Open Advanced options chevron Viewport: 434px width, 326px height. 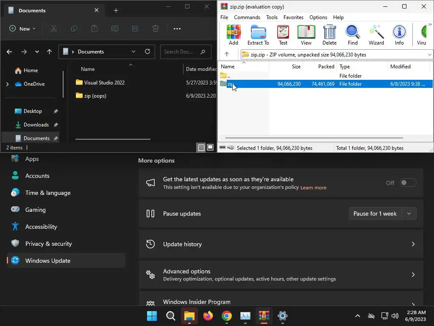(x=413, y=275)
